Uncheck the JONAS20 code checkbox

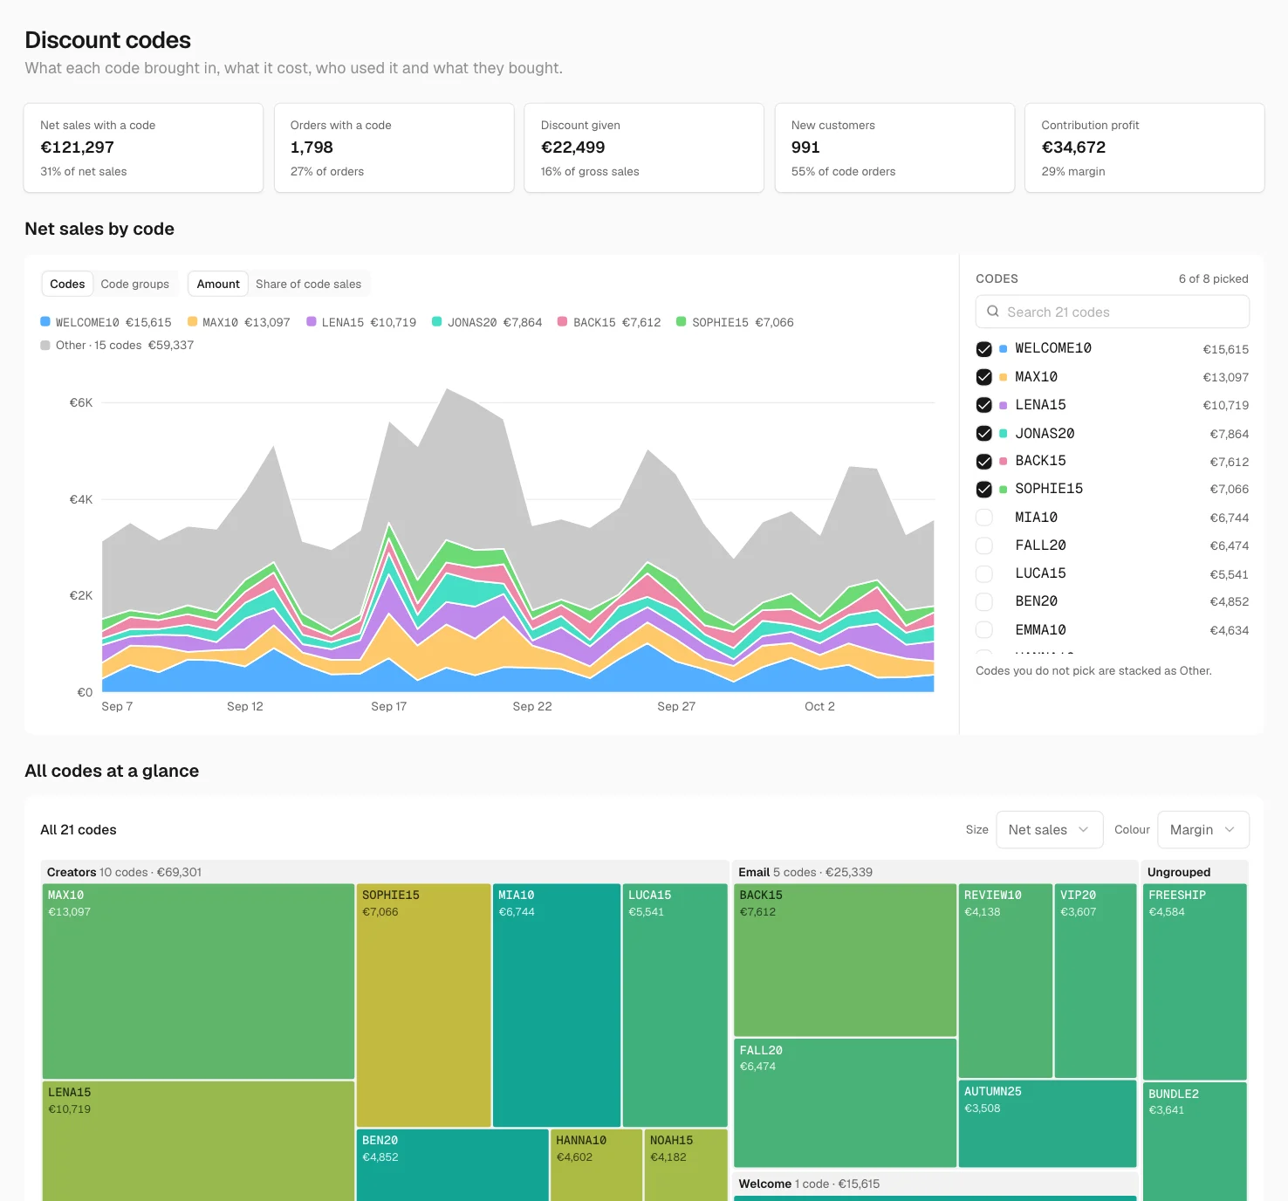point(984,434)
